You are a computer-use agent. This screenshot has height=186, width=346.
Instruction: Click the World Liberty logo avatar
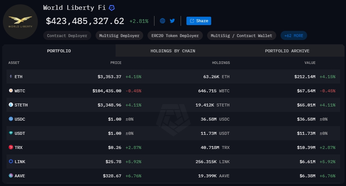(x=20, y=22)
